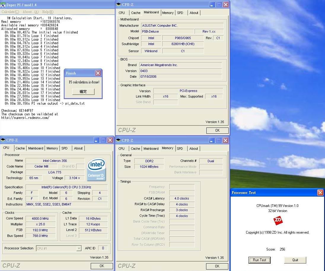Select SPD tab in Mainboard CPU-Z window
The width and height of the screenshot is (325, 271).
[x=180, y=13]
